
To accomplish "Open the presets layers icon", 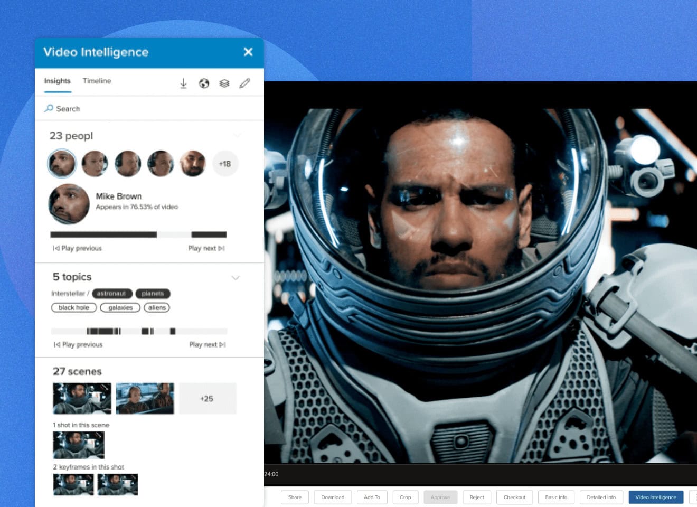I will click(x=224, y=83).
